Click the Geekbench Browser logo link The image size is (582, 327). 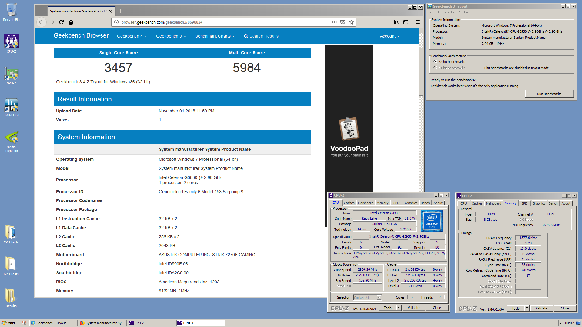pyautogui.click(x=81, y=35)
